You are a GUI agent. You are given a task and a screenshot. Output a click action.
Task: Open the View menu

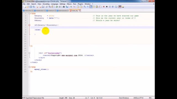point(39,4)
